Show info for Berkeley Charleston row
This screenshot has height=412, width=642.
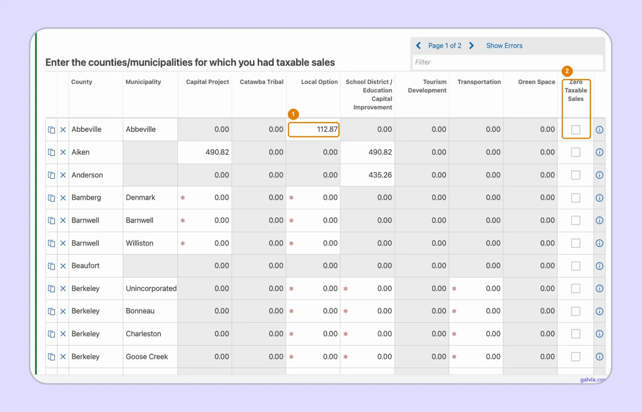(x=600, y=334)
